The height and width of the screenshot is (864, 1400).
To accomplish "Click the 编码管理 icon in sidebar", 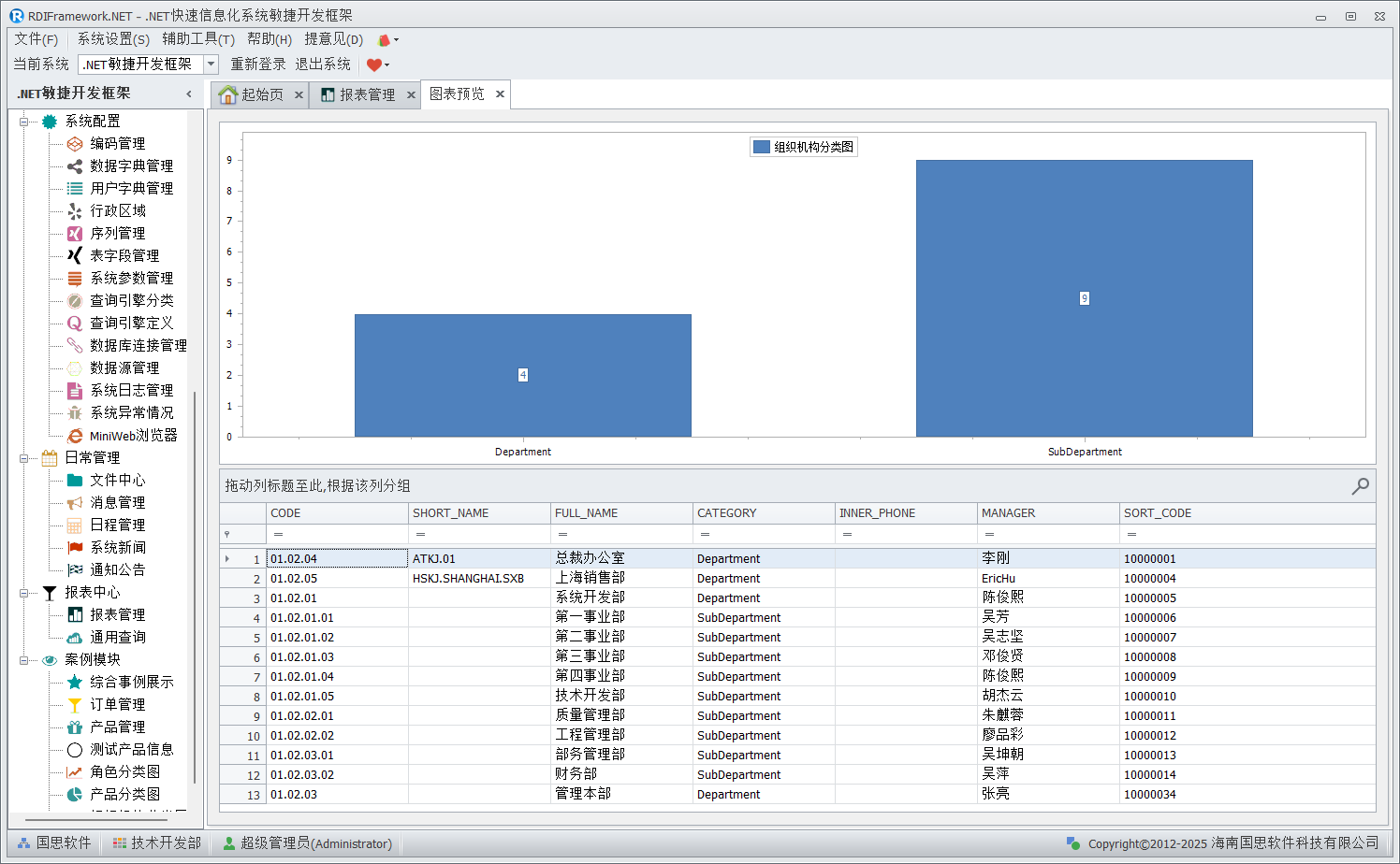I will point(75,144).
